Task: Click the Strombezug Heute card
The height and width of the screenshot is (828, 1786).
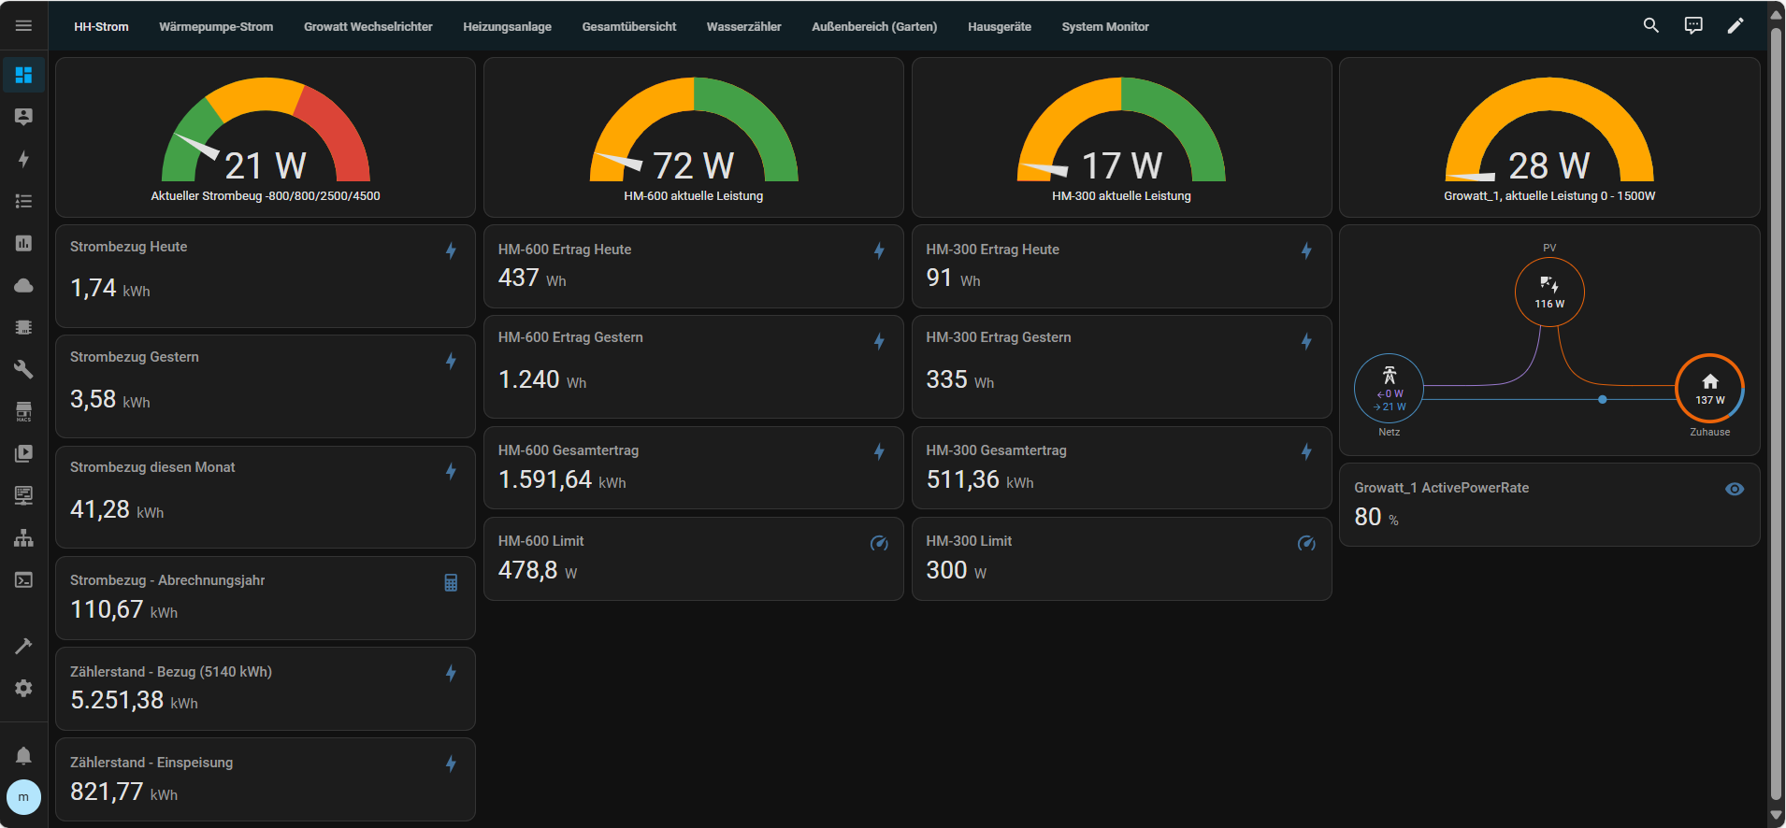Action: pos(265,275)
